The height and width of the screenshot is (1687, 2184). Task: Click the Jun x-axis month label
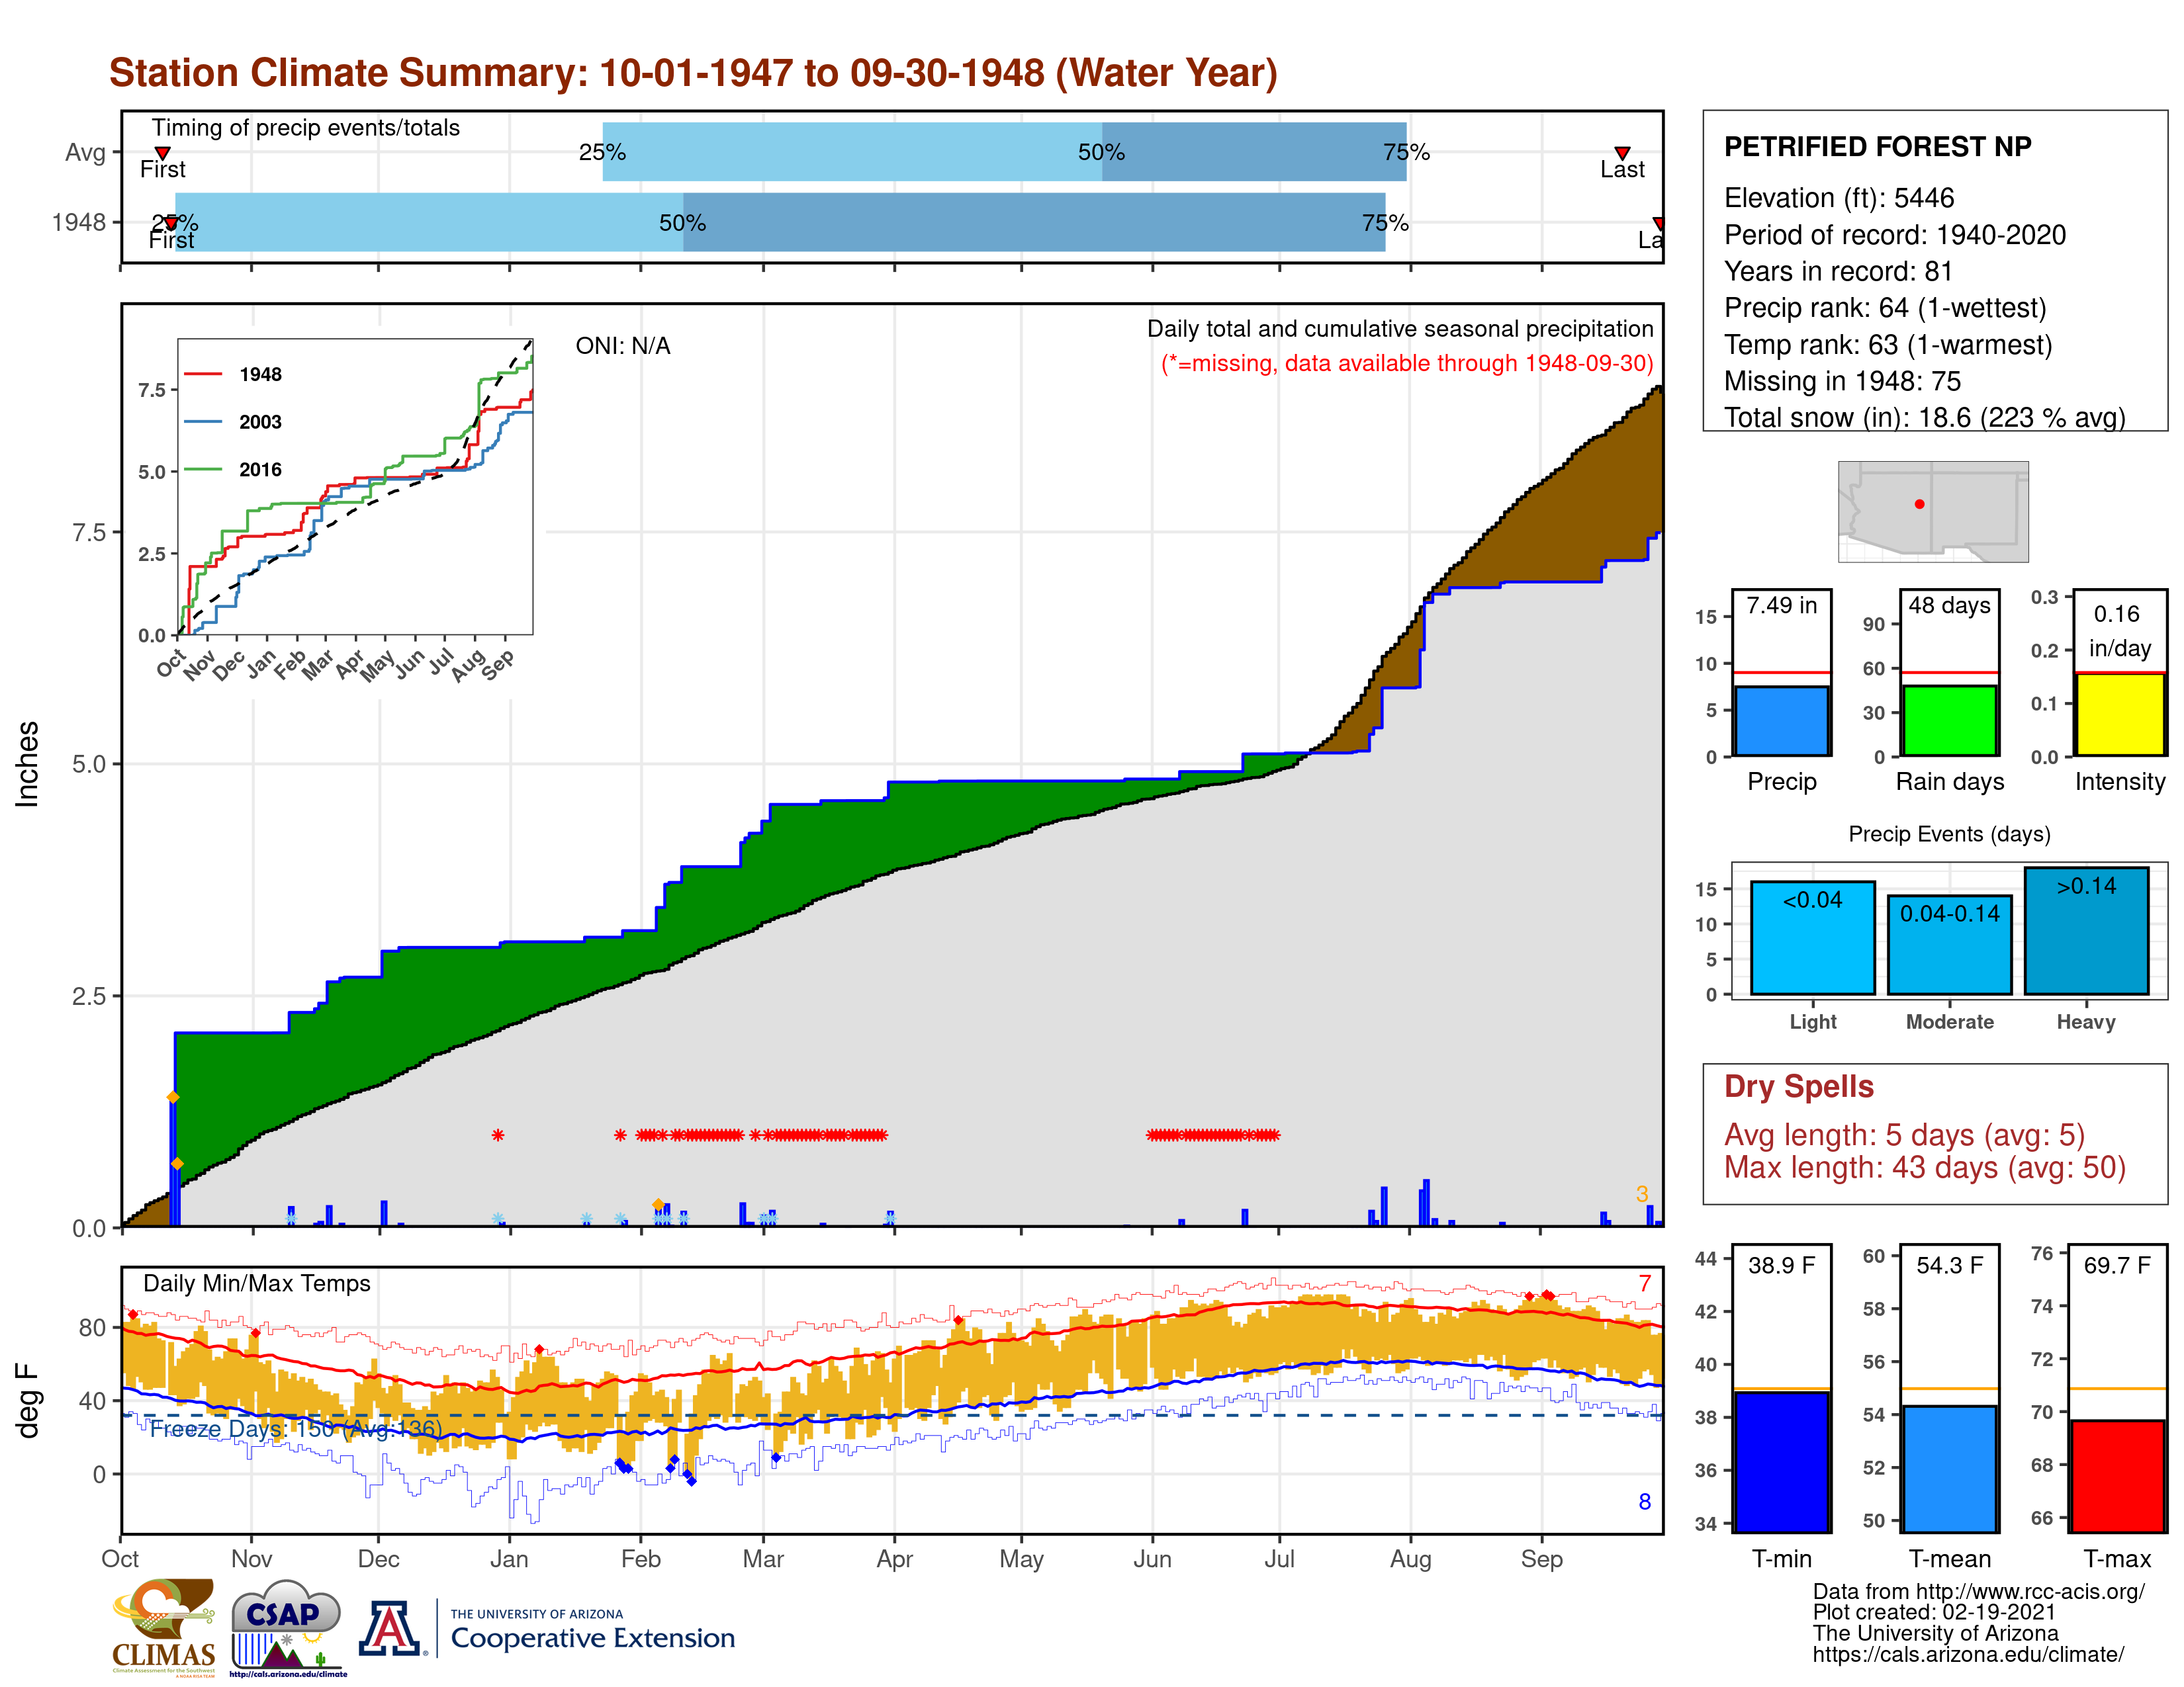[x=1152, y=1559]
